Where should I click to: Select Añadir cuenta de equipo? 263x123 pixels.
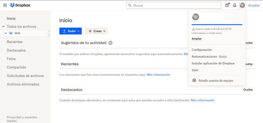[216, 81]
